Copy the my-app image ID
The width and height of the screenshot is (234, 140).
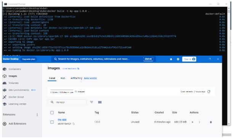coord(74,124)
